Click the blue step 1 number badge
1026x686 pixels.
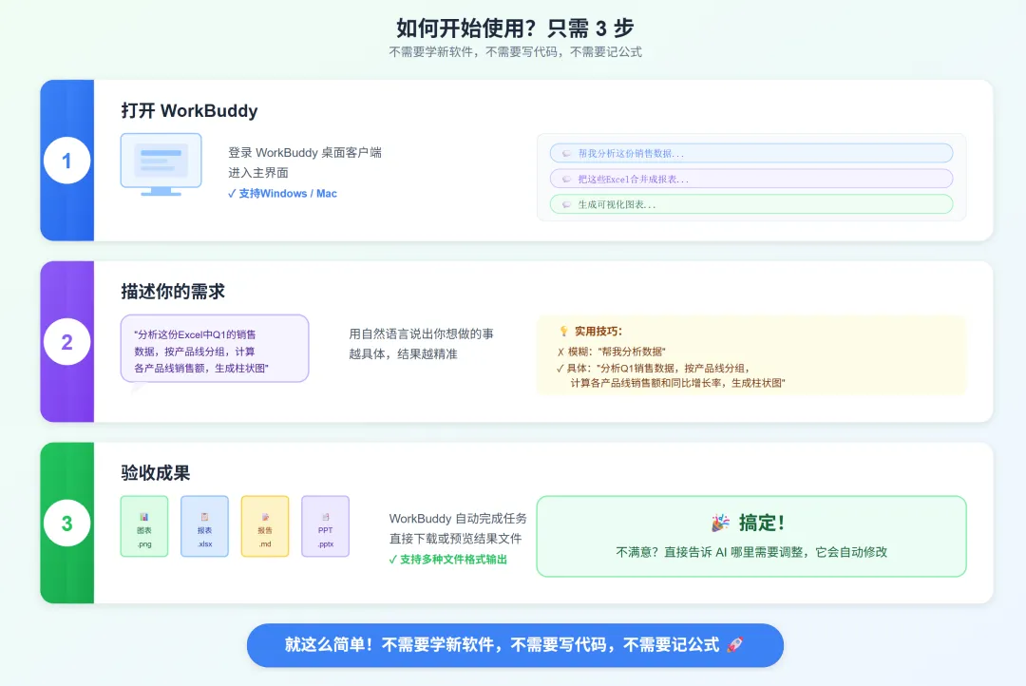66,161
